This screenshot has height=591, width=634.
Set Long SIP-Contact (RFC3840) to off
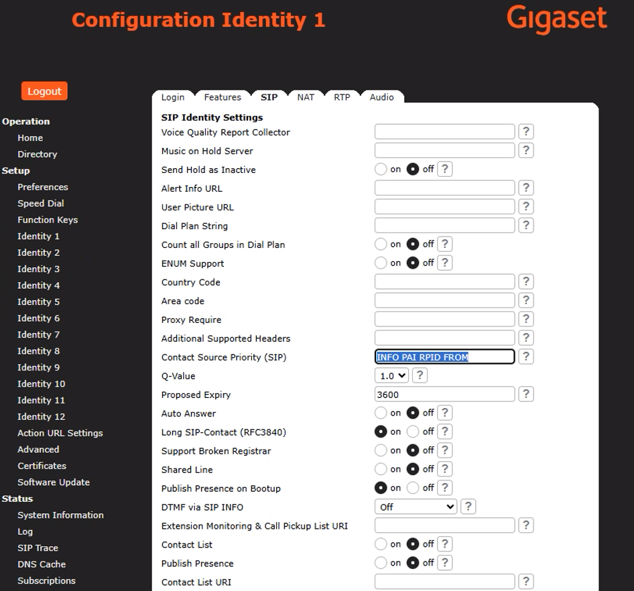413,432
